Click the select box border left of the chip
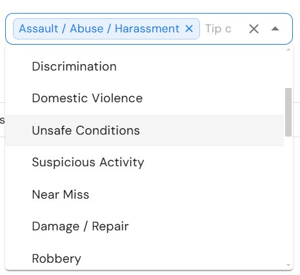 pos(6,28)
